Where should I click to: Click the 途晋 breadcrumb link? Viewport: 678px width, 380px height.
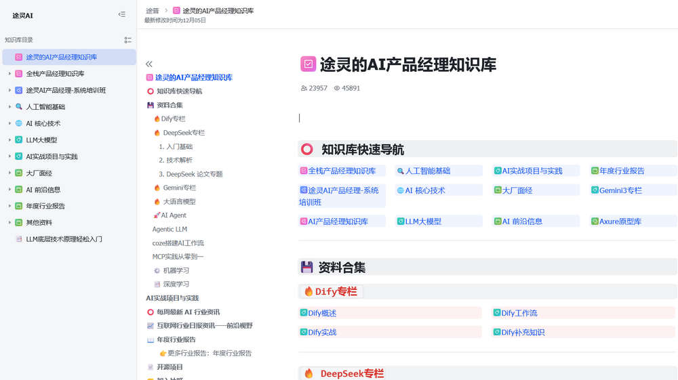(152, 10)
